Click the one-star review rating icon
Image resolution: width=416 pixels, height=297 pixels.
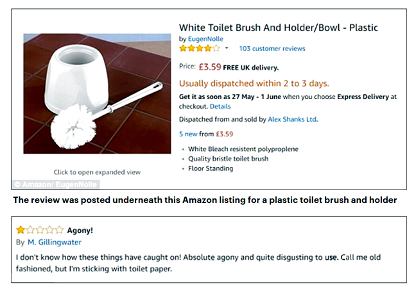(40, 229)
